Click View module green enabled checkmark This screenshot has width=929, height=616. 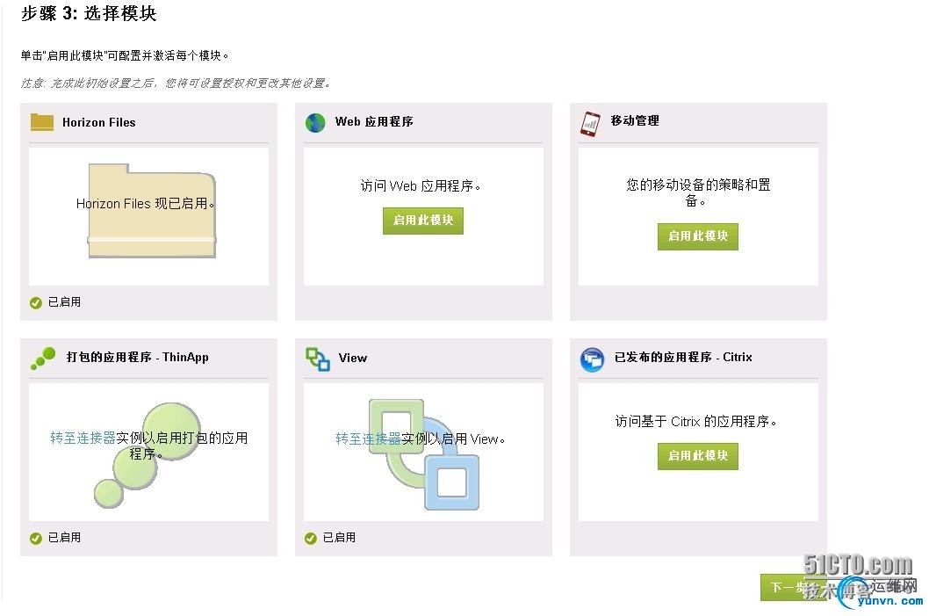pos(310,538)
